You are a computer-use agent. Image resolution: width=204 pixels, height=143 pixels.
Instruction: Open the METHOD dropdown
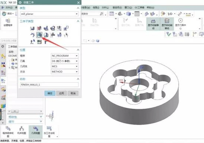coord(65,72)
